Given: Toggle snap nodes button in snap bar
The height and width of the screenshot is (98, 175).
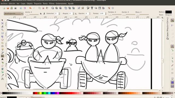Looking at the screenshot, I should point(172,46).
